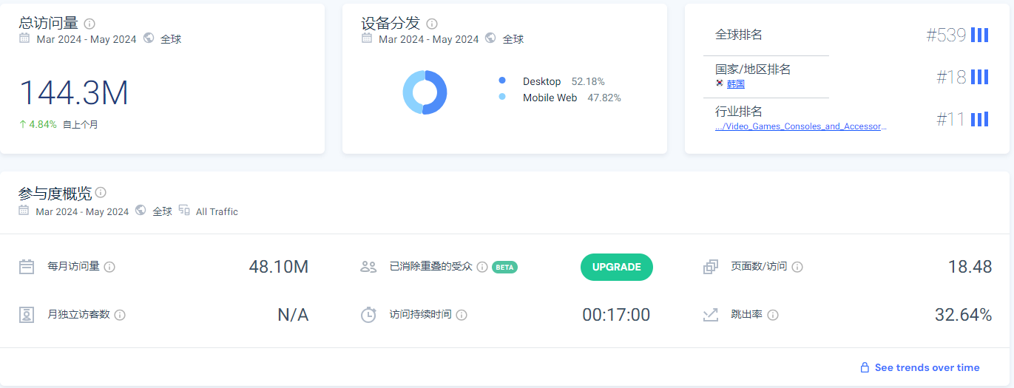Click the 跳出率 bounce arrow icon
This screenshot has height=388, width=1014.
711,315
